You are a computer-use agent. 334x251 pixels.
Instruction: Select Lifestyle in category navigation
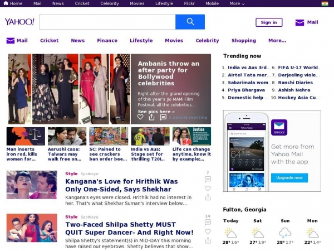pyautogui.click(x=141, y=41)
